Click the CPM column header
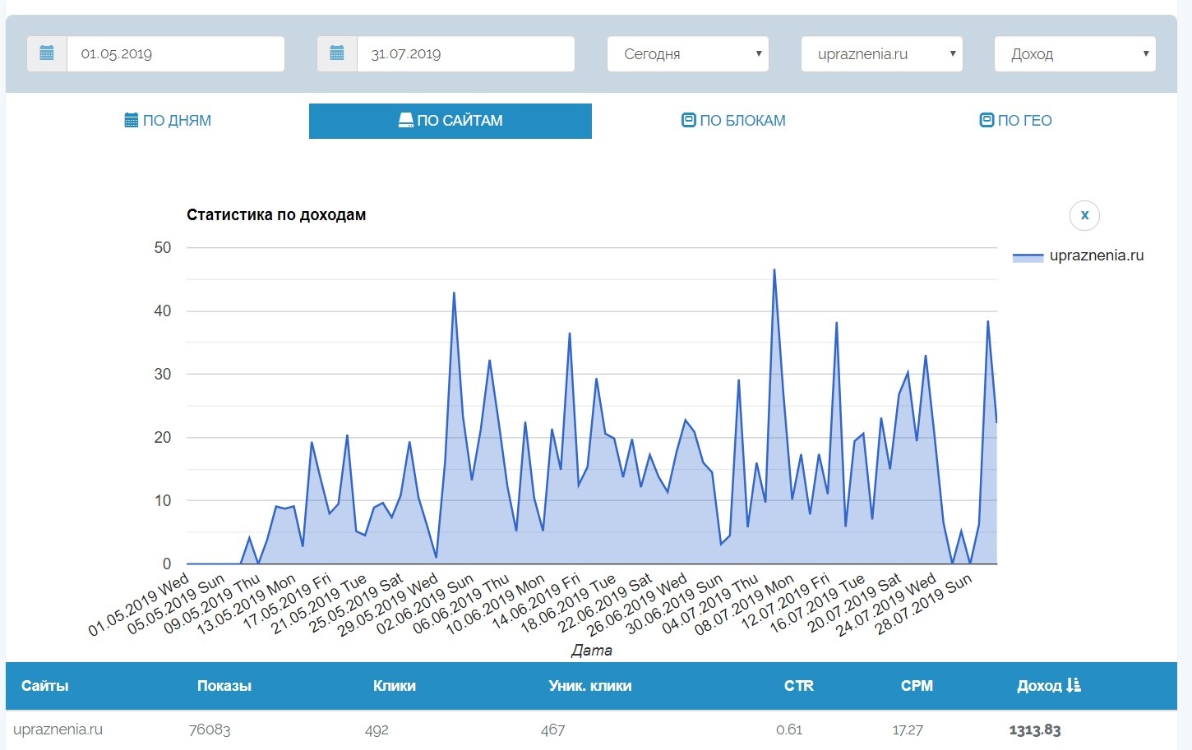 tap(917, 686)
